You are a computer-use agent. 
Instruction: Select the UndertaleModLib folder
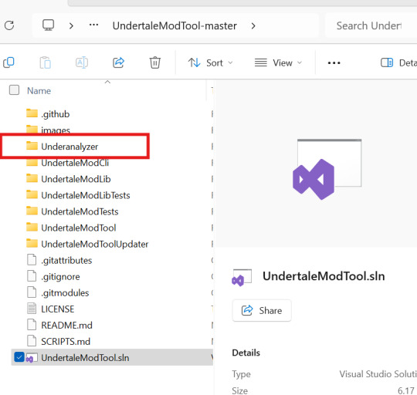point(76,179)
